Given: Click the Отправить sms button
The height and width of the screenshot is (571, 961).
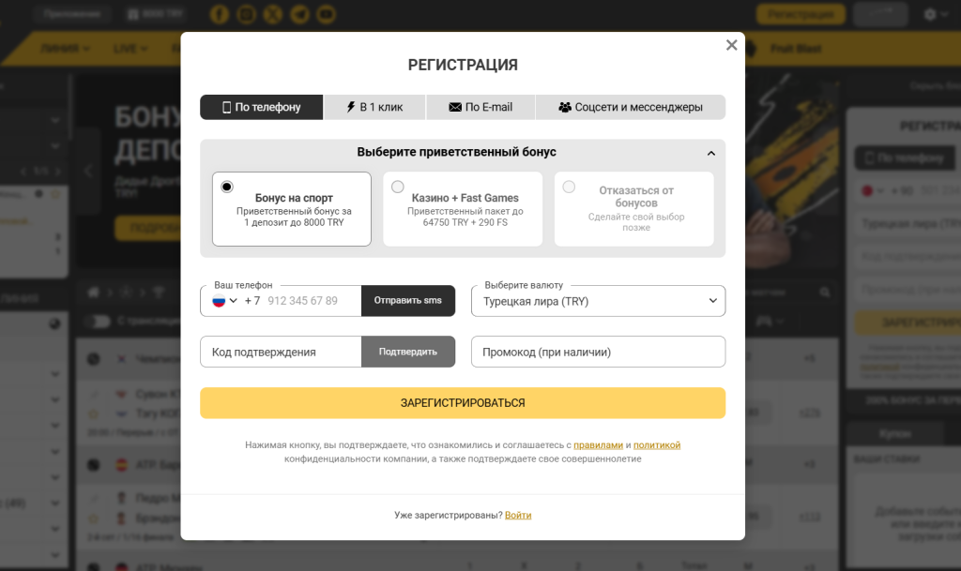Looking at the screenshot, I should click(408, 300).
